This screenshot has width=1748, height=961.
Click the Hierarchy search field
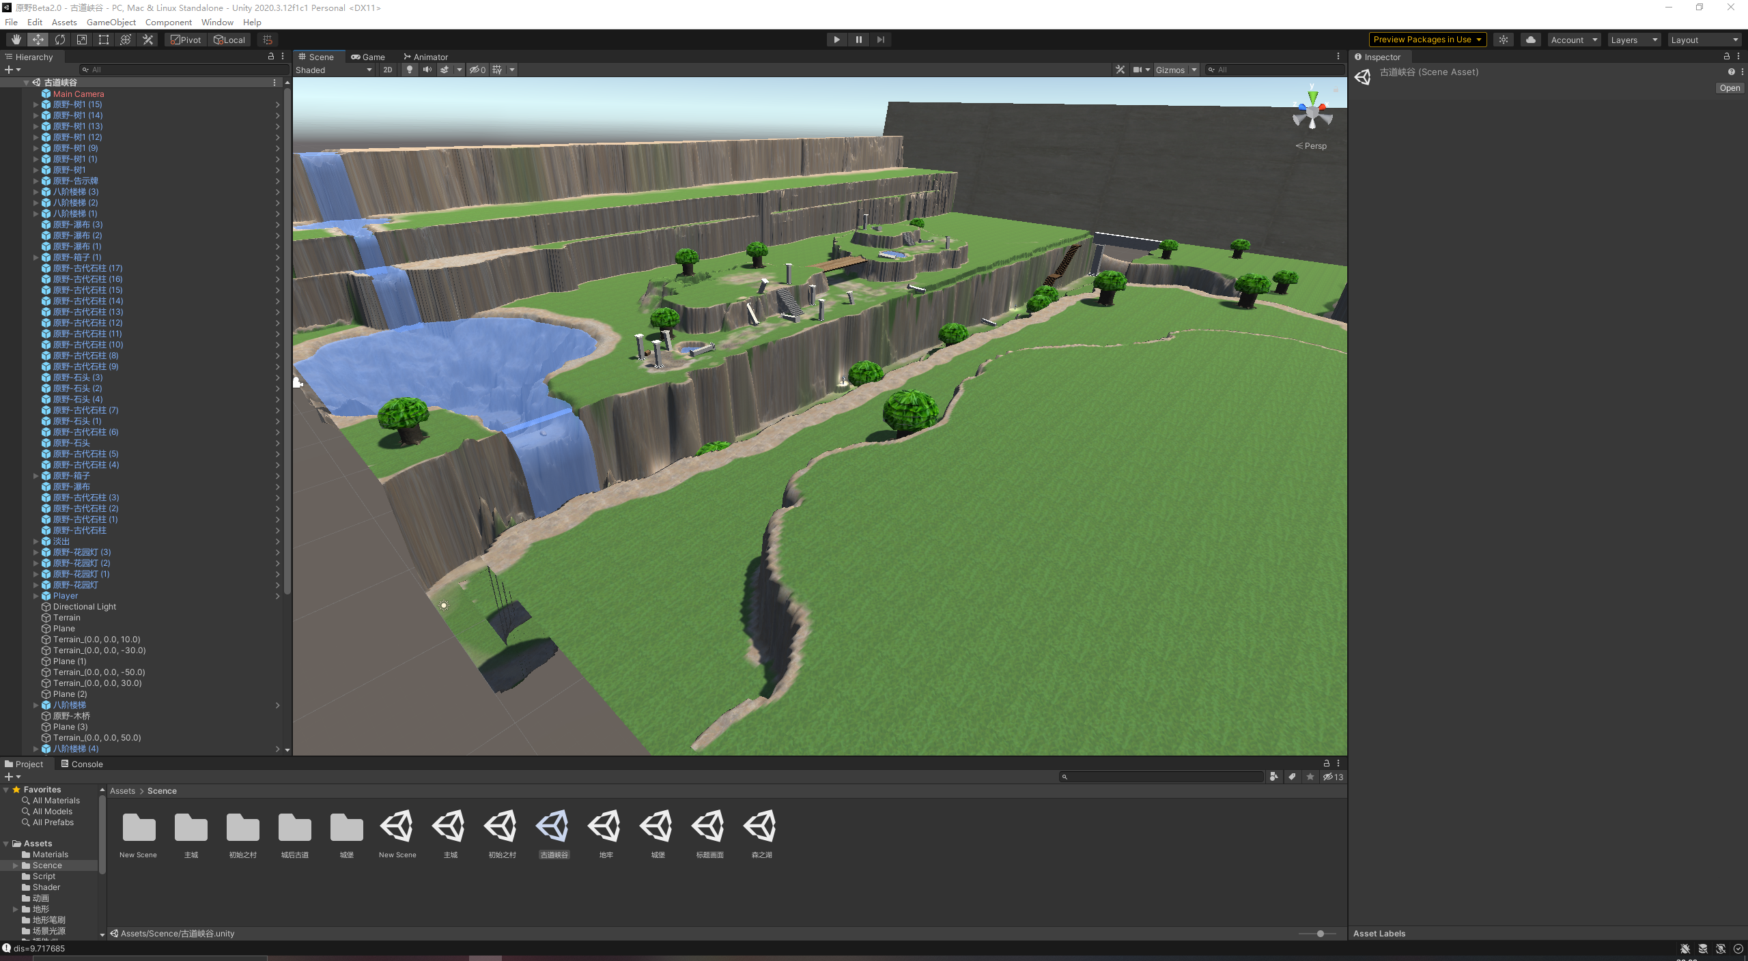[184, 70]
